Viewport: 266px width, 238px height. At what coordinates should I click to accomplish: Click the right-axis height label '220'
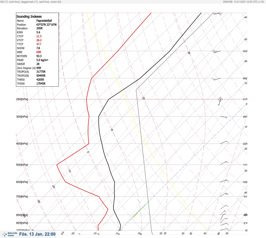point(245,144)
